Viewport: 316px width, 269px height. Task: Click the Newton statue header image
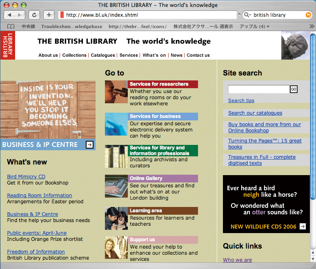[x=296, y=45]
